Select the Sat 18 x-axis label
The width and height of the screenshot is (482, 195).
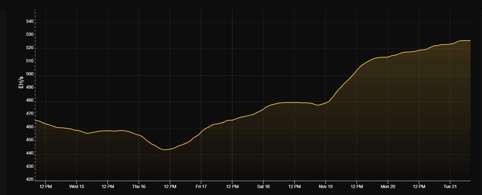263,187
